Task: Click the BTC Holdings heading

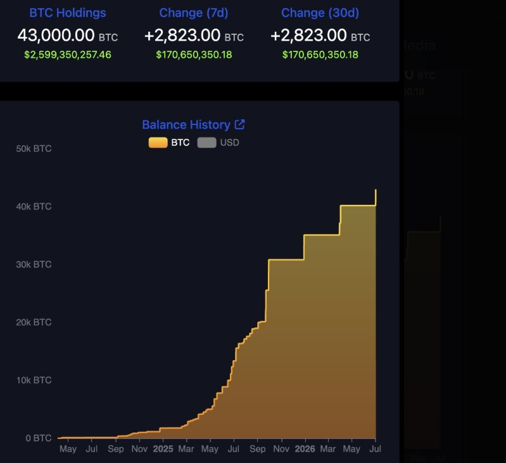Action: click(67, 13)
